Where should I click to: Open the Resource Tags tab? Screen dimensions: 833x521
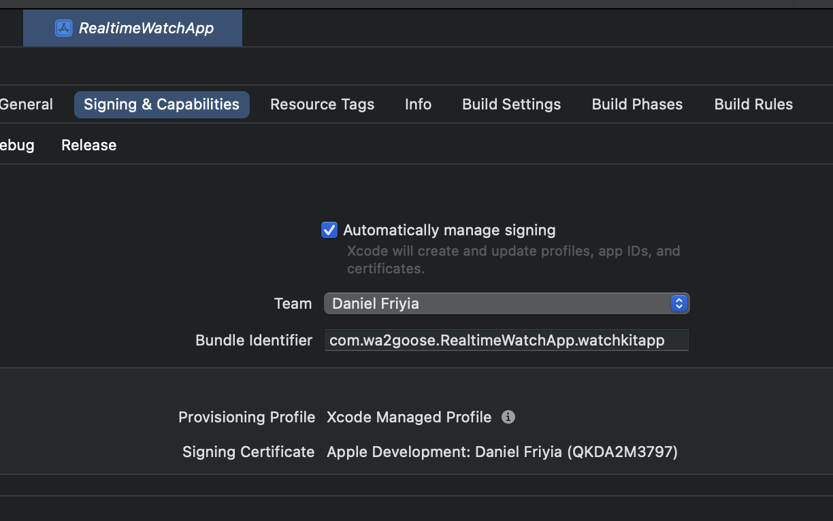tap(322, 104)
